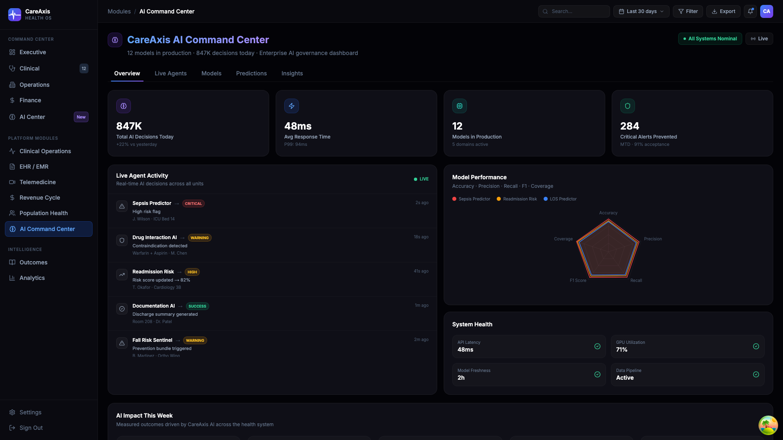The width and height of the screenshot is (783, 440).
Task: Click the CareAxis heartbeat logo icon
Action: (15, 15)
